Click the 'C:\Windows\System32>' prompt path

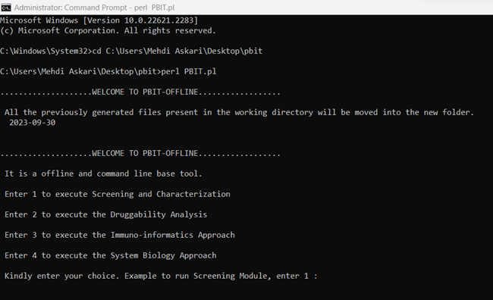coord(46,51)
